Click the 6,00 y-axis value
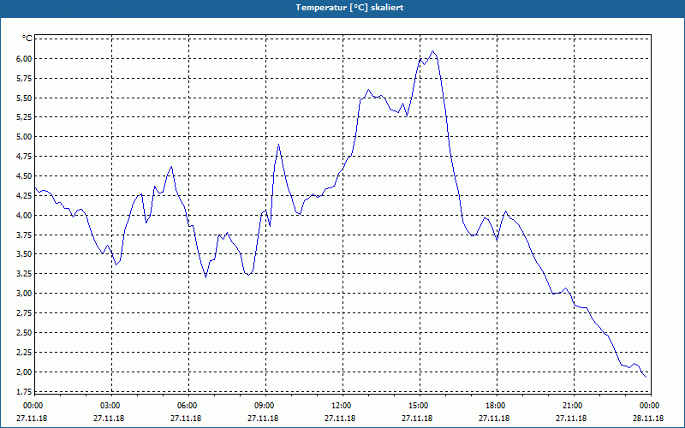Screen dimensions: 685x428 [x=25, y=59]
